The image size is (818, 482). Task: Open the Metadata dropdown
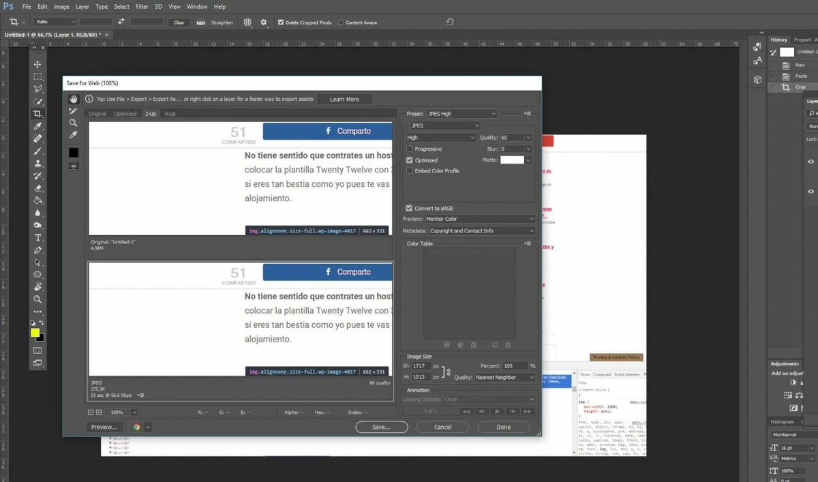point(481,230)
